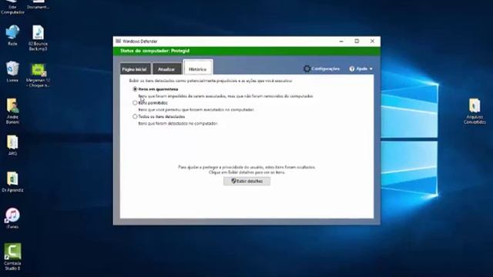493x277 pixels.
Task: Switch to the Página Inicial tab
Action: point(135,69)
